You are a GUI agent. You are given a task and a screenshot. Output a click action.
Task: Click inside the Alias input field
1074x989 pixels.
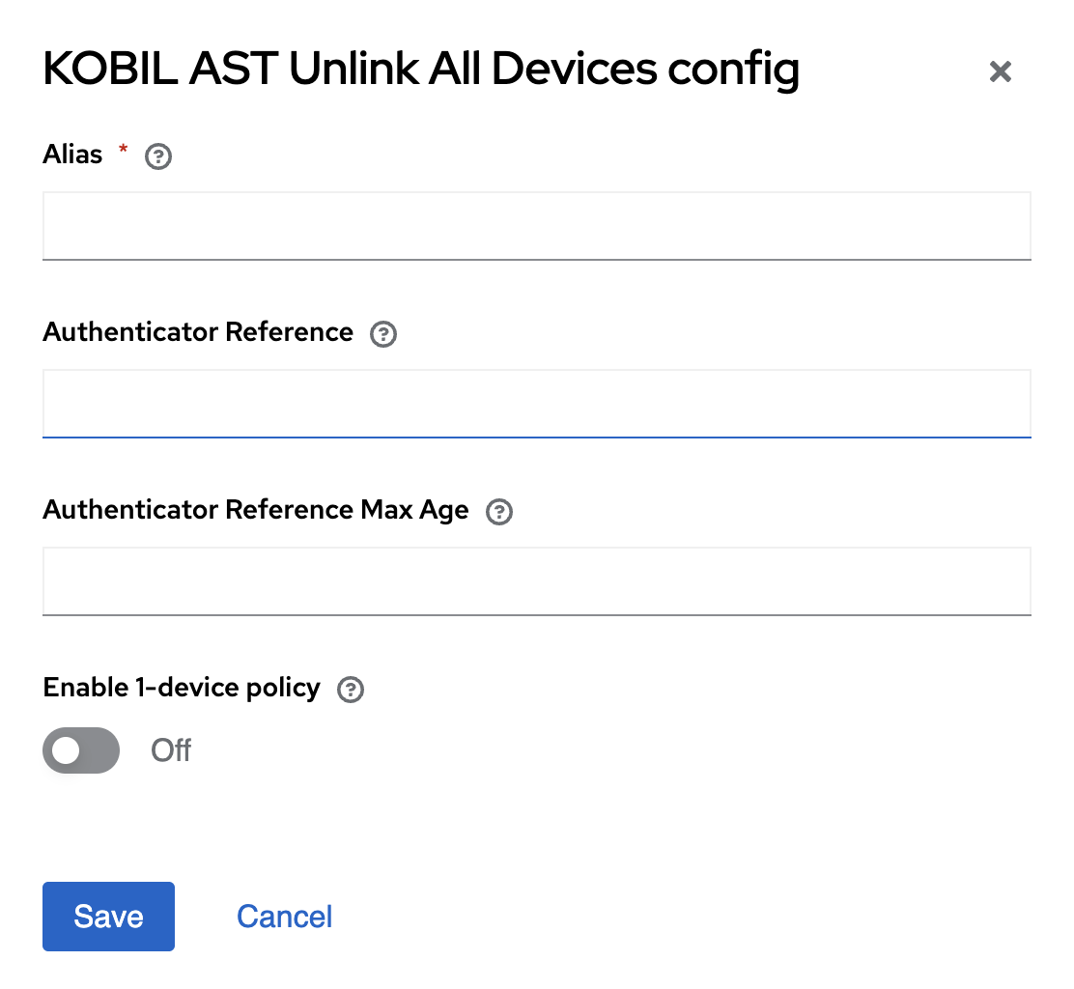(536, 226)
